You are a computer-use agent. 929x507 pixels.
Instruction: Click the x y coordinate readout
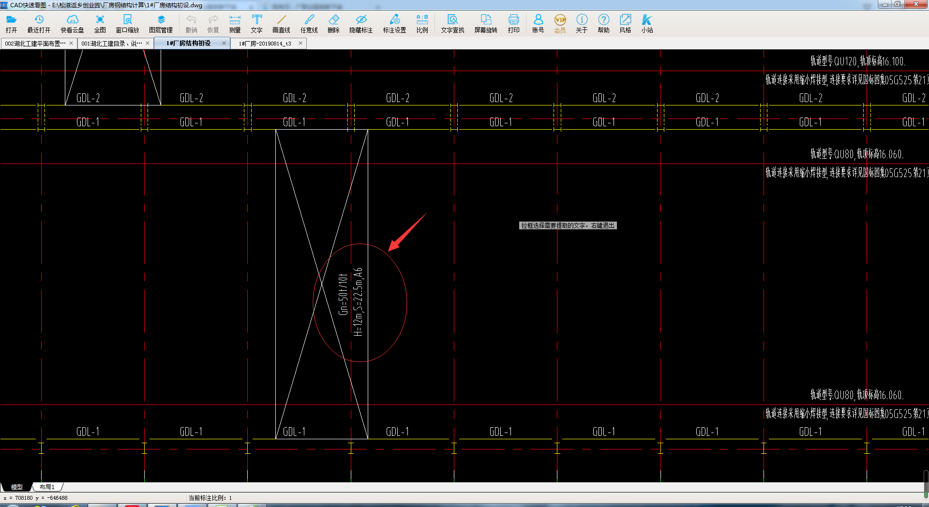tap(35, 498)
